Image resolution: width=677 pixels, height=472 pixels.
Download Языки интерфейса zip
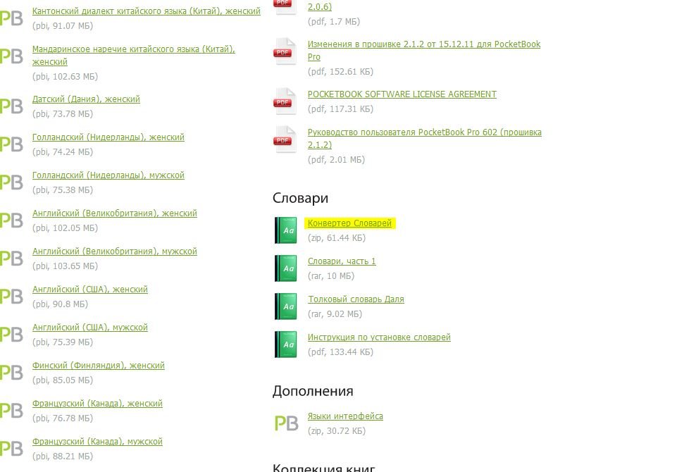[x=345, y=416]
